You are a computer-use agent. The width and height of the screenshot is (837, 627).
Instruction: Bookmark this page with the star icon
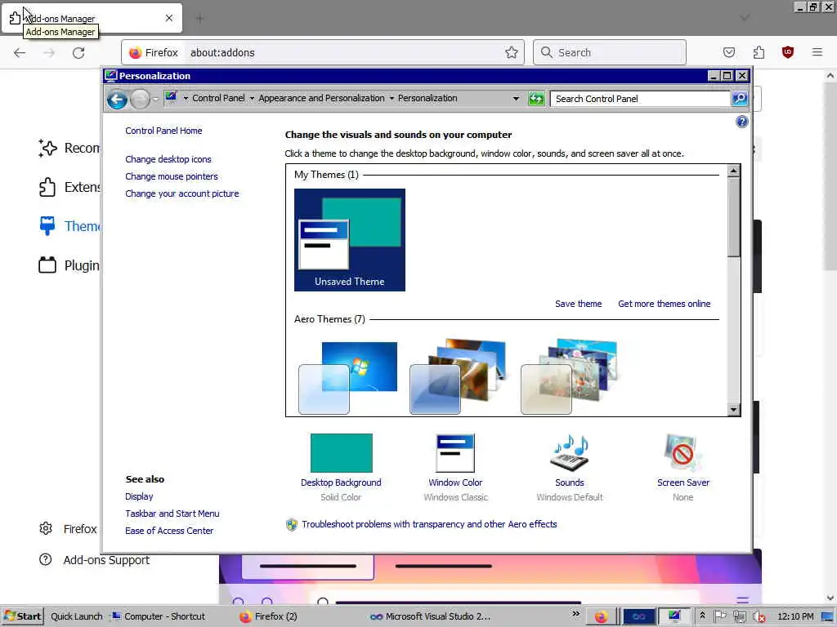pos(512,52)
